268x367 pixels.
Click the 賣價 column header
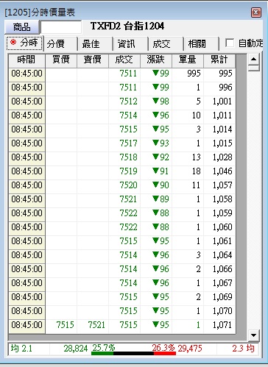point(93,60)
